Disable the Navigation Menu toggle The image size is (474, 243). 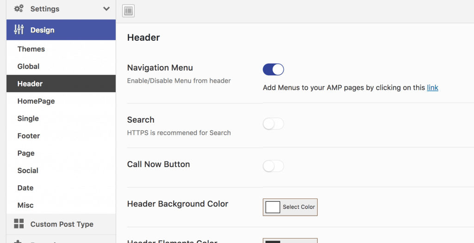click(273, 69)
